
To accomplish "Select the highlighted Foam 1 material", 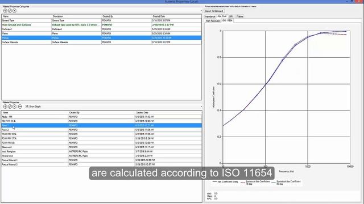I will pos(101,125).
